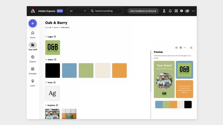Click the Adobe Express logo
The image size is (223, 125).
(x=33, y=11)
